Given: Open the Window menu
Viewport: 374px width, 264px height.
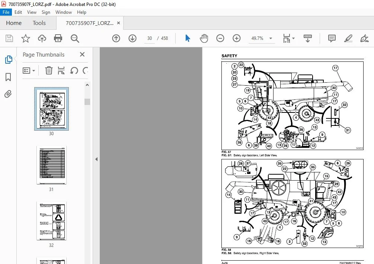Looking at the screenshot, I should coord(63,12).
